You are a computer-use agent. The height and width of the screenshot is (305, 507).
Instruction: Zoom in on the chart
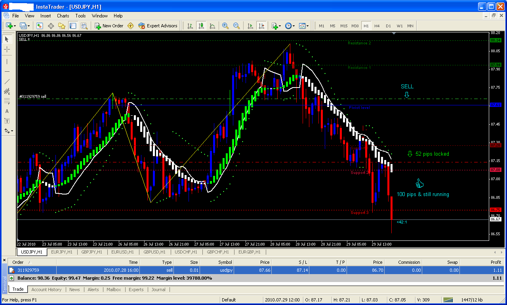coord(225,26)
